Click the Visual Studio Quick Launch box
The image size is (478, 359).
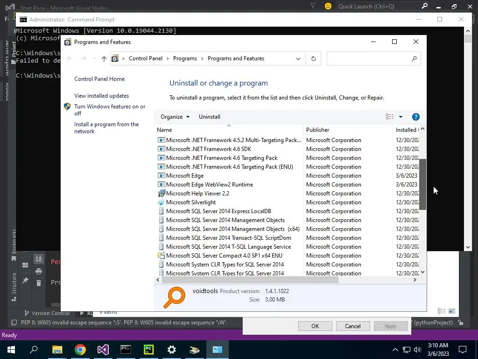click(382, 6)
